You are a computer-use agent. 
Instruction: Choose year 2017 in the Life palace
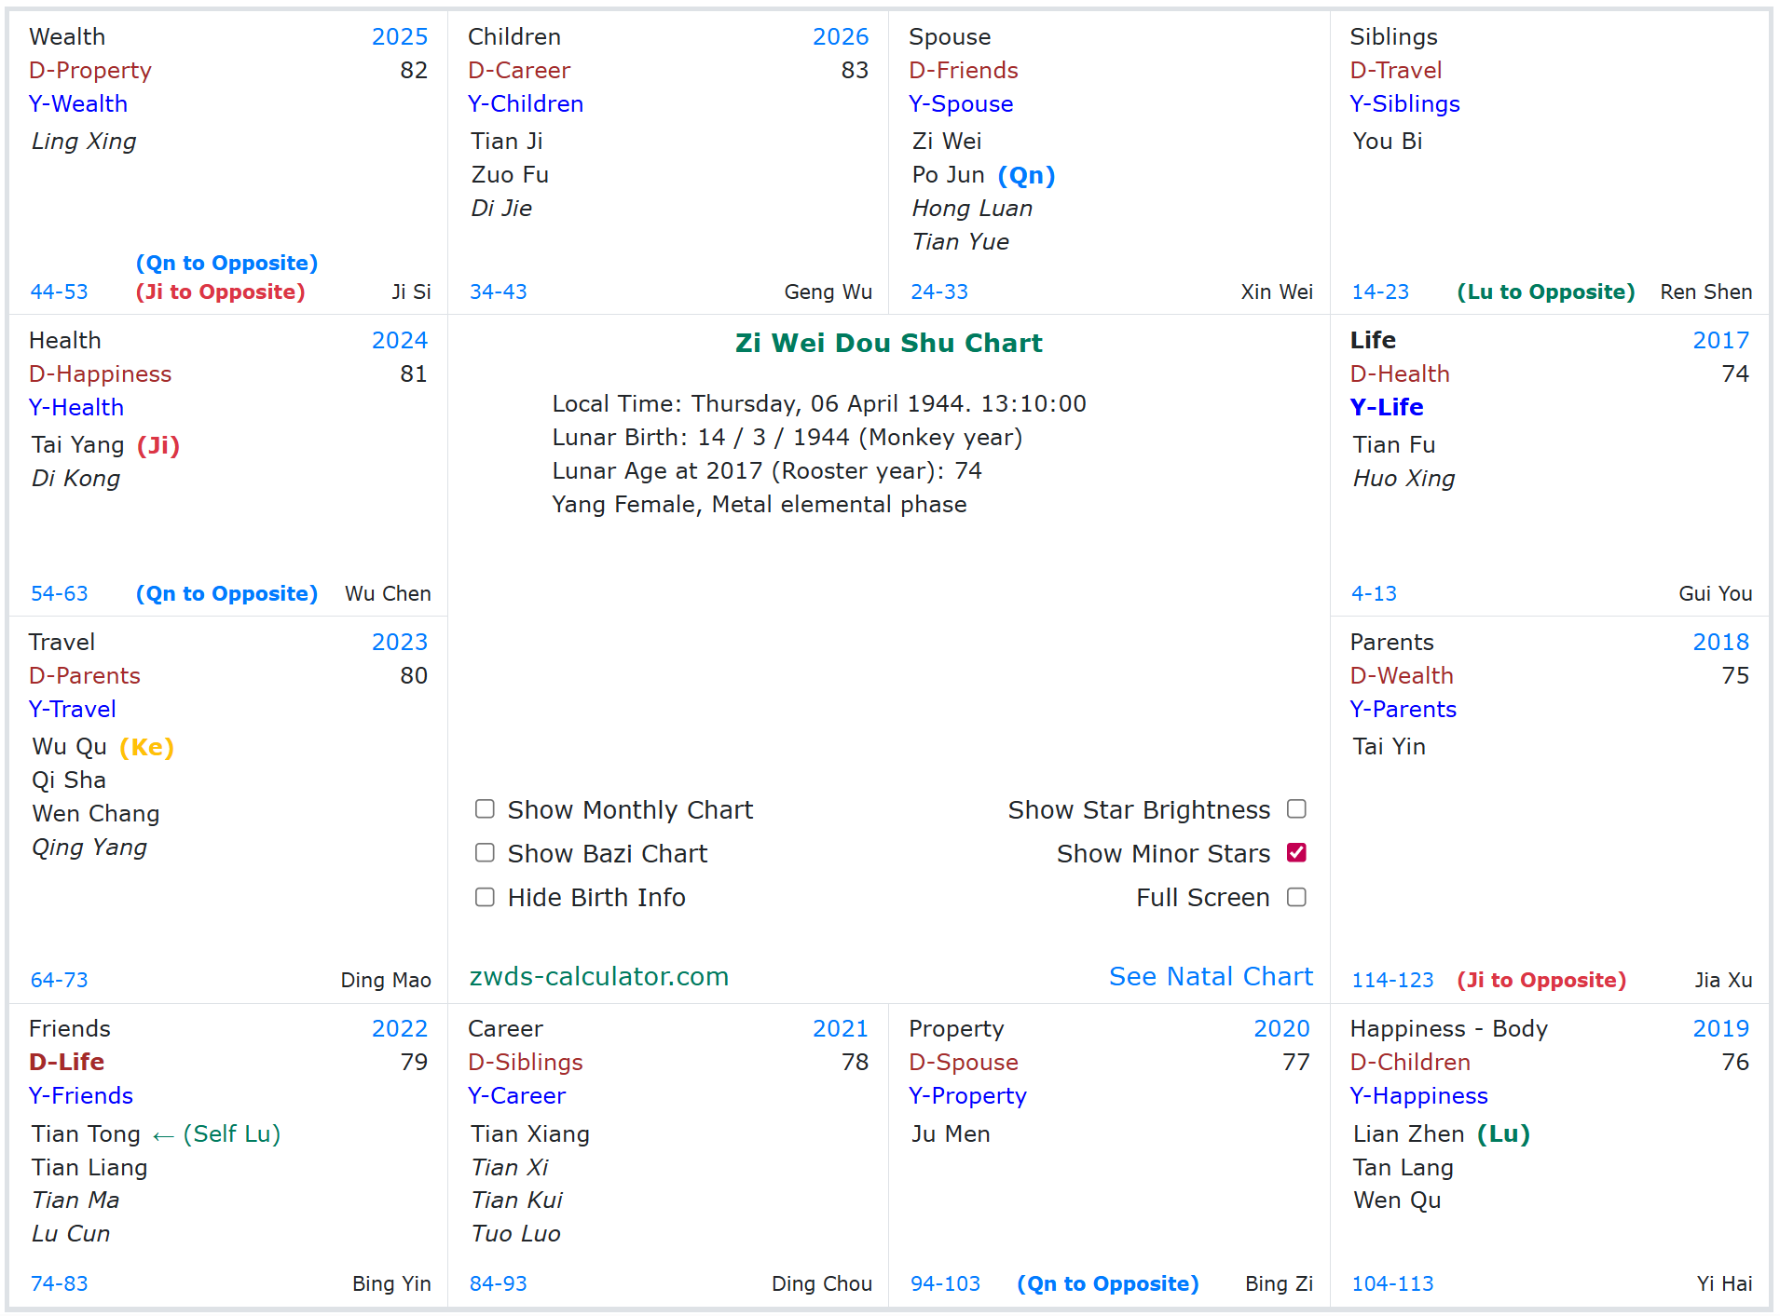pyautogui.click(x=1721, y=340)
